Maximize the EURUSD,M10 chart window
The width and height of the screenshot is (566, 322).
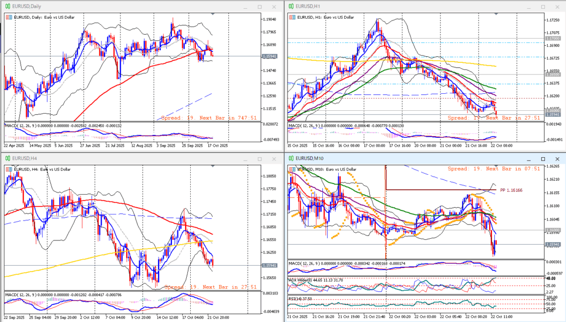(543, 158)
